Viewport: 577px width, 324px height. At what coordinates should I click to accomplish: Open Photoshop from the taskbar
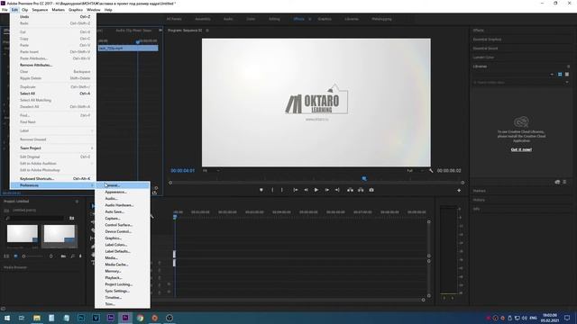[x=81, y=318]
